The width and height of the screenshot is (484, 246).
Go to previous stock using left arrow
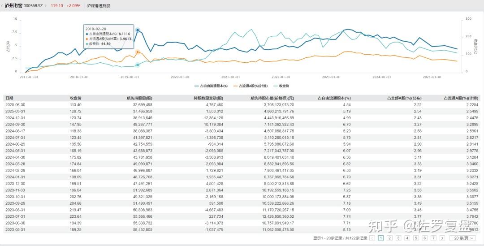coord(2,5)
